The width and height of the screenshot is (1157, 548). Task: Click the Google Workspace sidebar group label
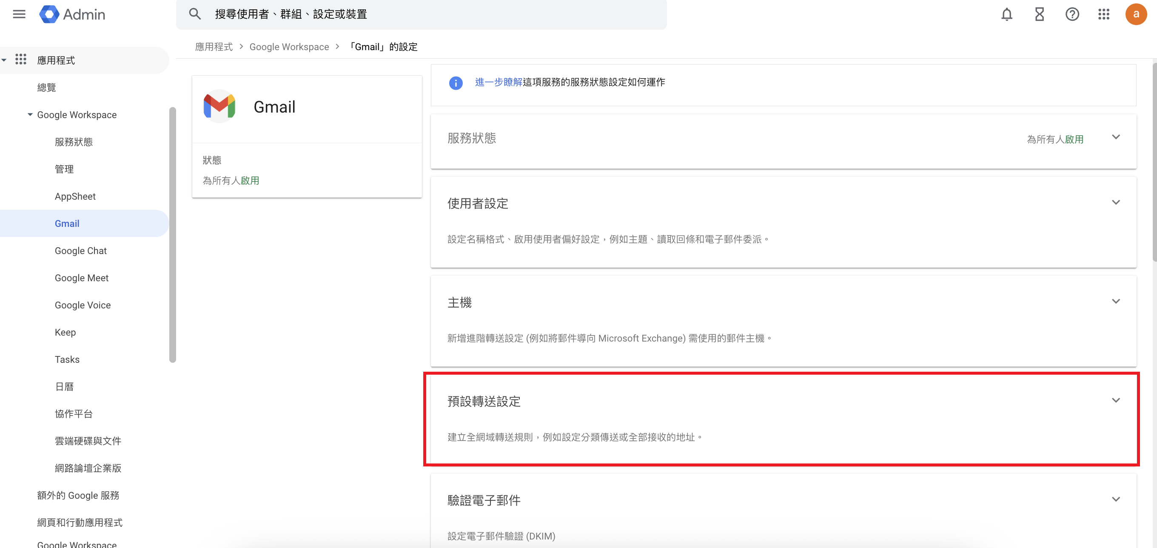pyautogui.click(x=77, y=115)
